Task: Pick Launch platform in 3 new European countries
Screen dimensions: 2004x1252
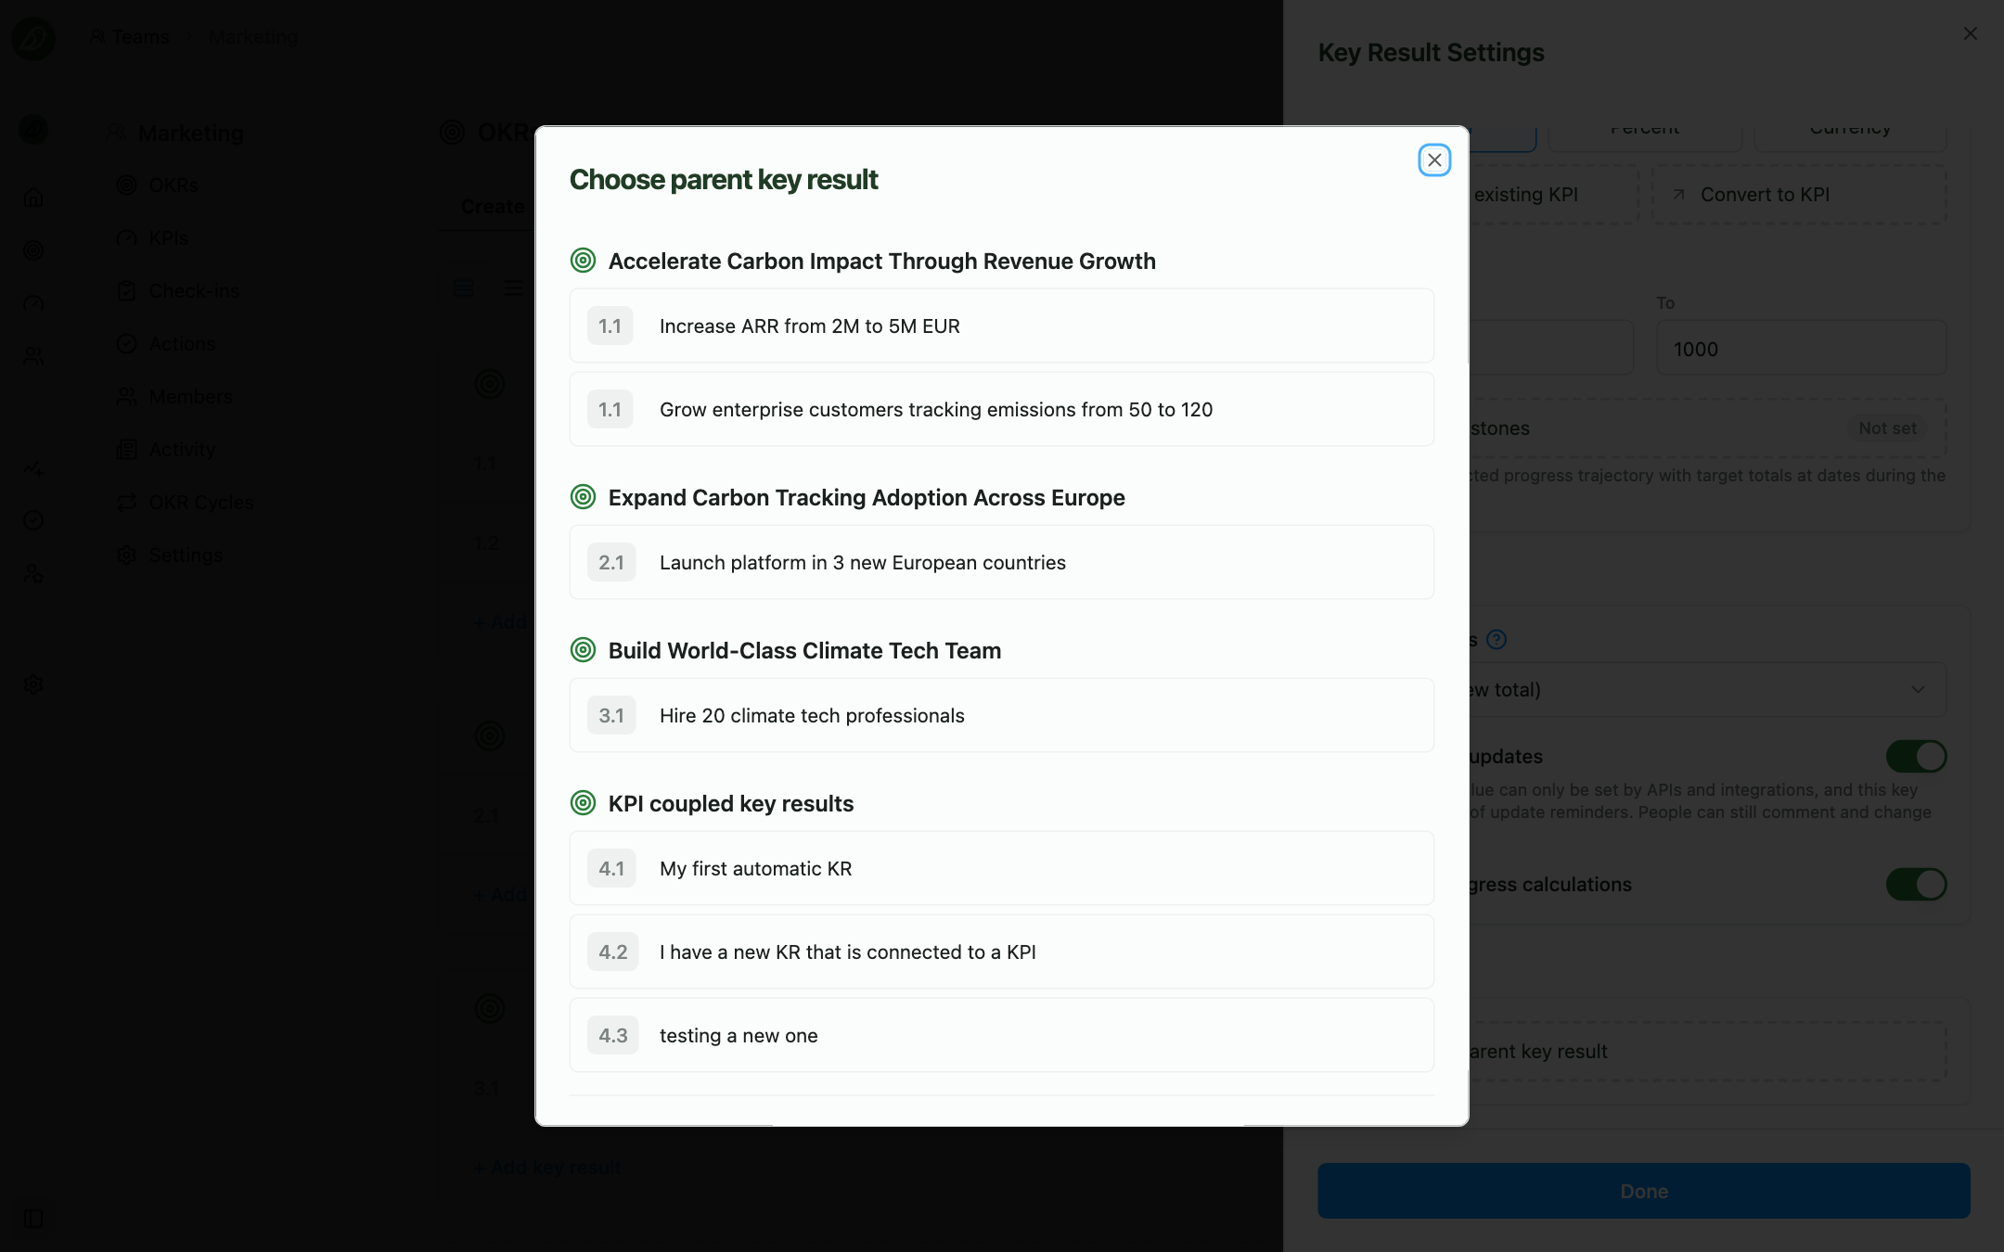Action: coord(1002,562)
